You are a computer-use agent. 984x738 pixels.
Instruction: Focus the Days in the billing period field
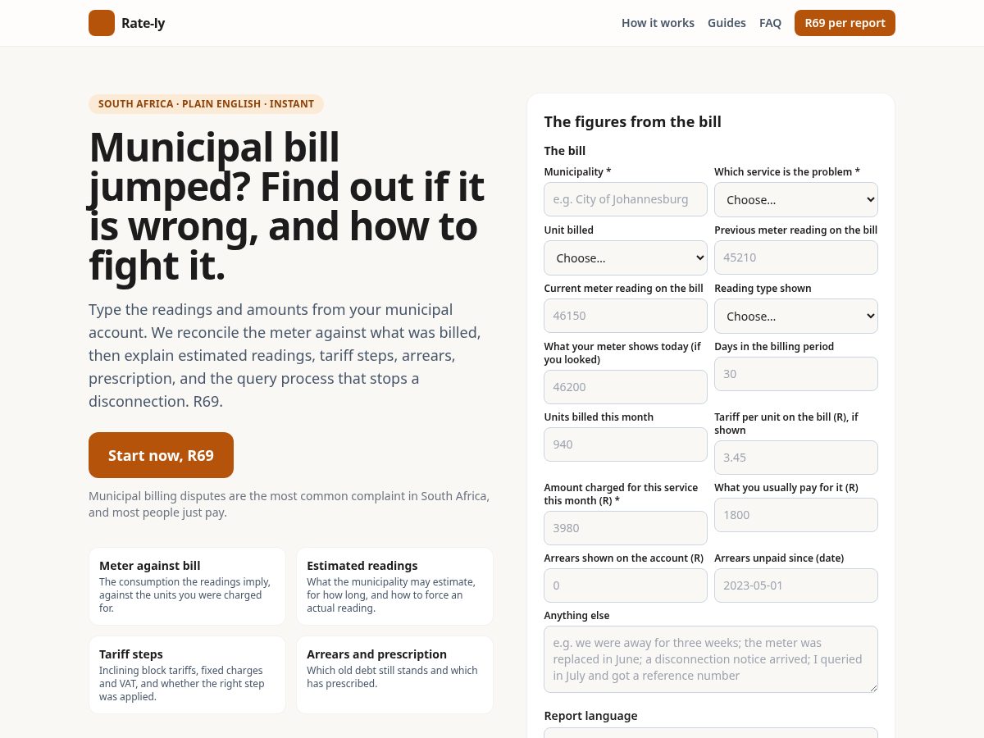pyautogui.click(x=796, y=374)
